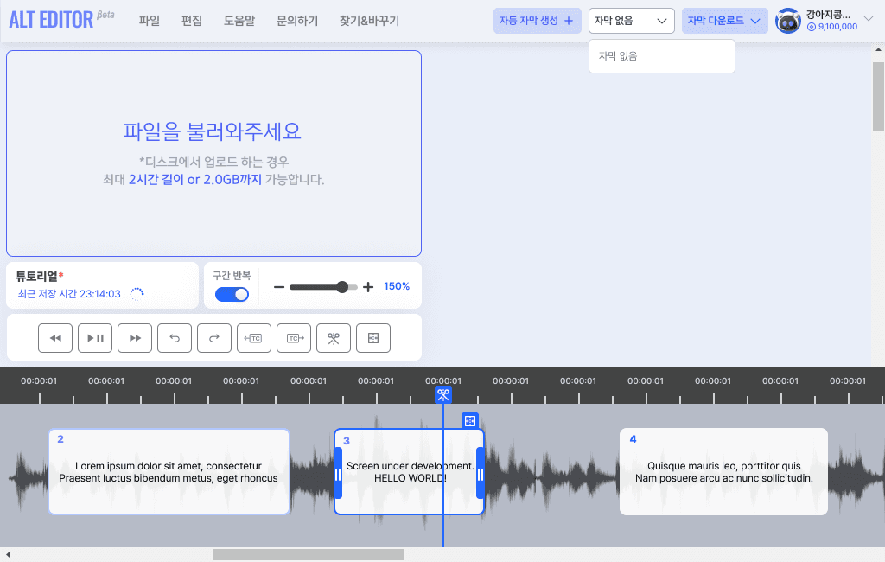Expand the 자막 다운로드 download dropdown

724,20
